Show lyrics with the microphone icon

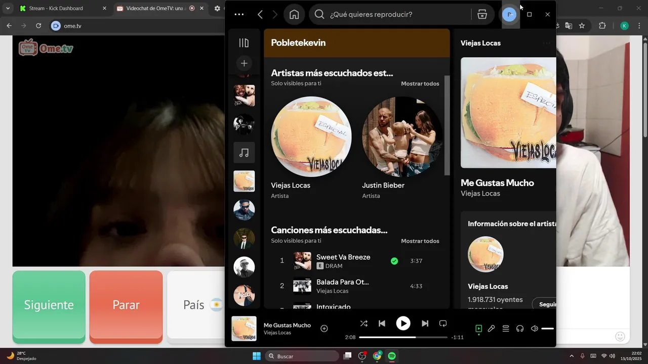(491, 329)
